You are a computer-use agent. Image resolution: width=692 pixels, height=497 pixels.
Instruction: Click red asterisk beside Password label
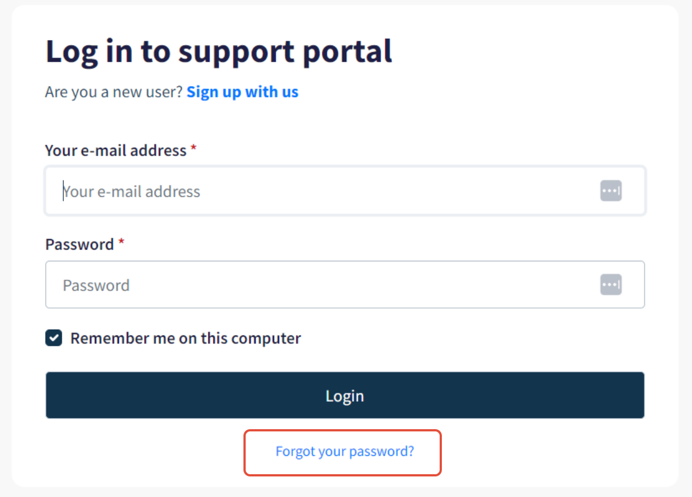[x=121, y=243]
